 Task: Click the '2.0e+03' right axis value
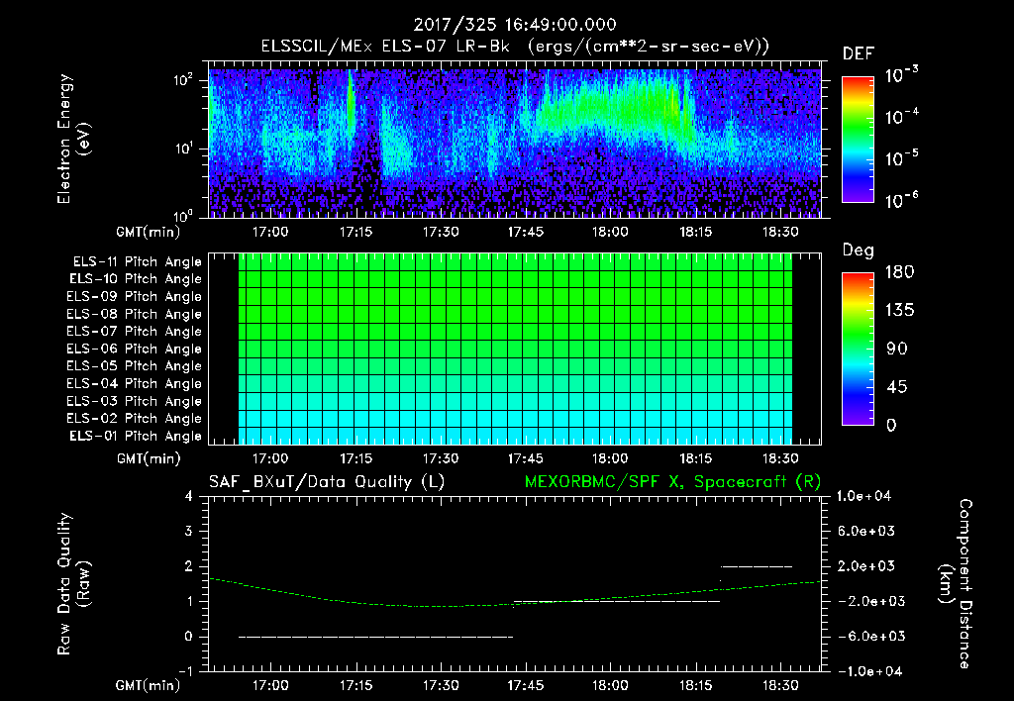[866, 565]
